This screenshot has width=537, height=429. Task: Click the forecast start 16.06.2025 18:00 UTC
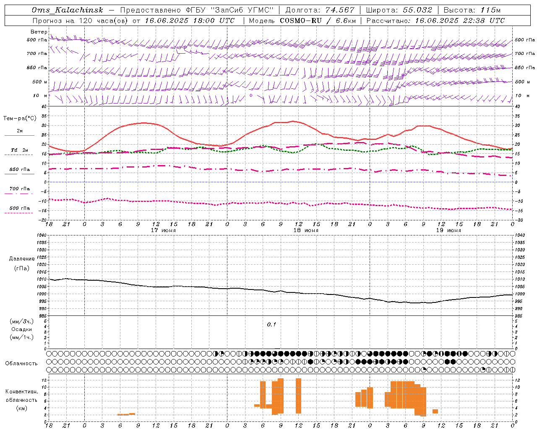tap(190, 21)
